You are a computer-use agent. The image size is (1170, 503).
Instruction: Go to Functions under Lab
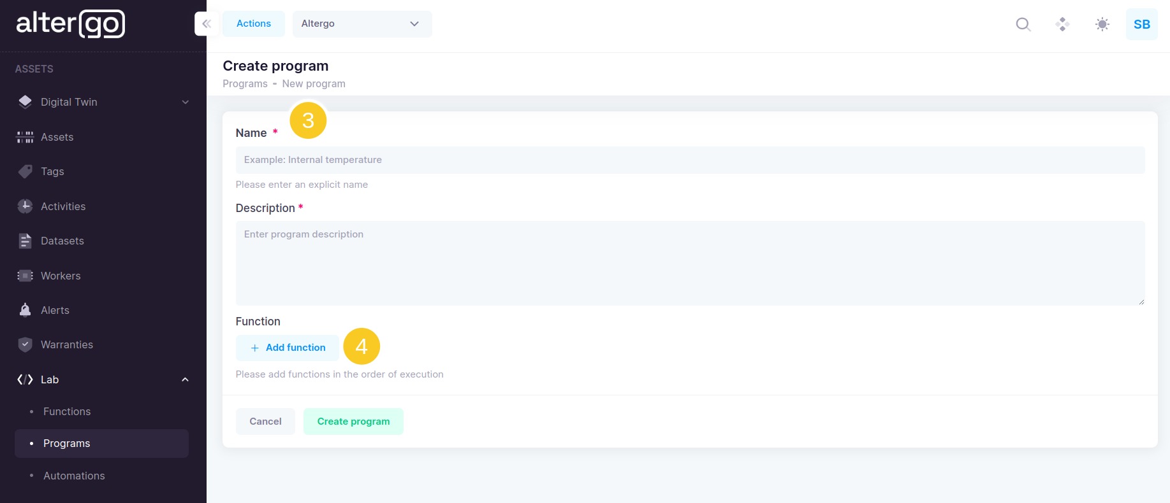pyautogui.click(x=67, y=411)
